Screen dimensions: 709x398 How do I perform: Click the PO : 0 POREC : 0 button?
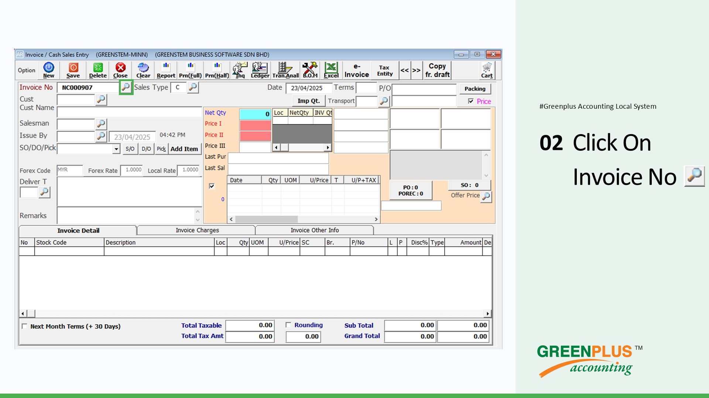pos(411,191)
